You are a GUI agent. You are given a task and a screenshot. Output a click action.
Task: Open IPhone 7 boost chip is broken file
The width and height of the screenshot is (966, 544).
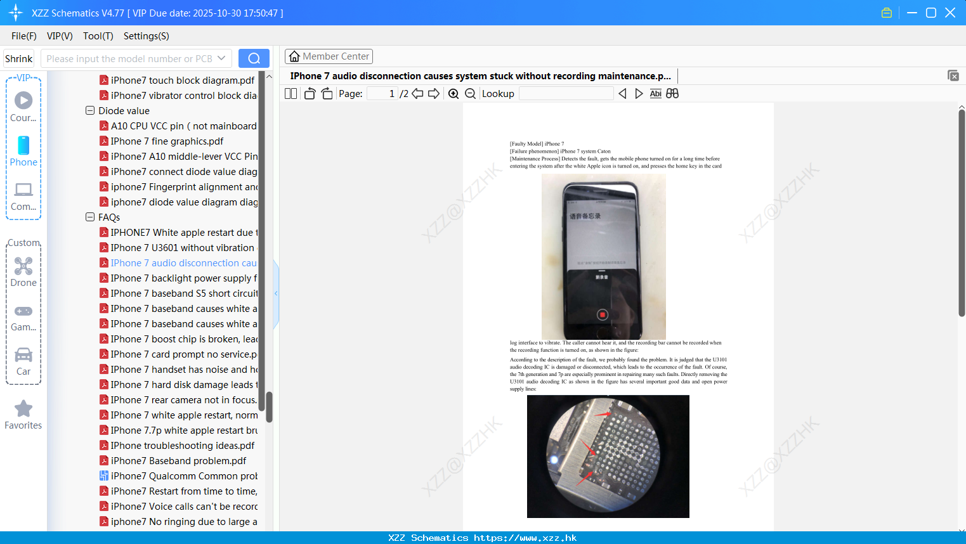pos(184,339)
